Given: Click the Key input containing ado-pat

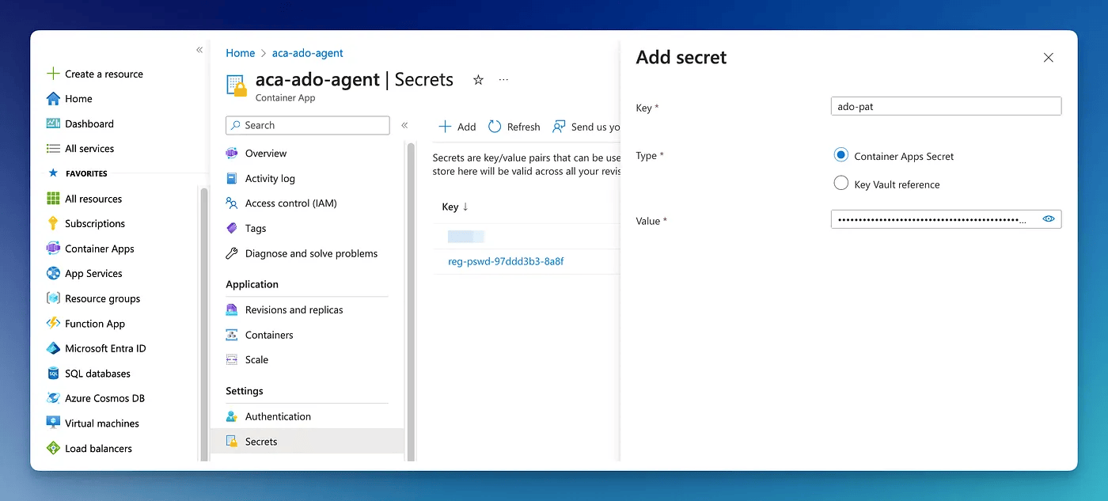Looking at the screenshot, I should click(x=946, y=105).
